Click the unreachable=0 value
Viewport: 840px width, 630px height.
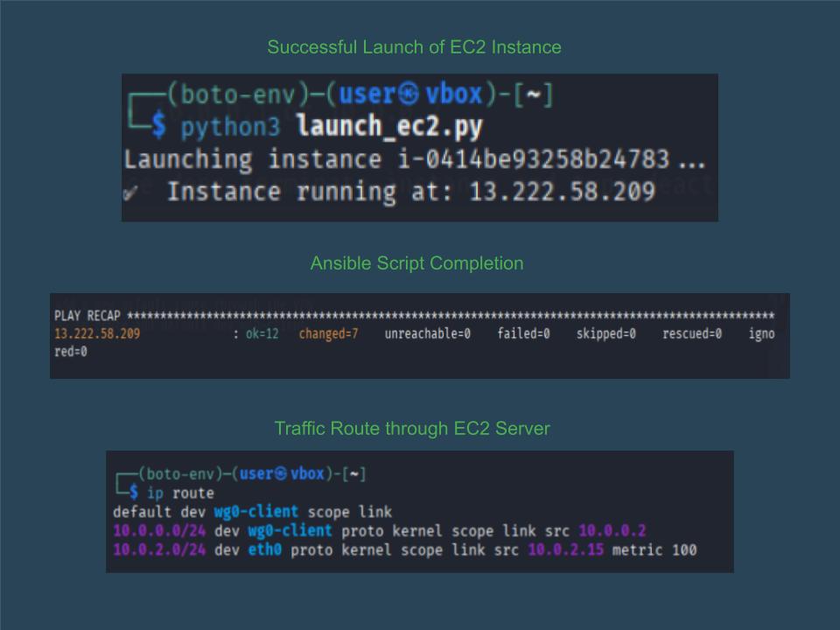point(428,333)
